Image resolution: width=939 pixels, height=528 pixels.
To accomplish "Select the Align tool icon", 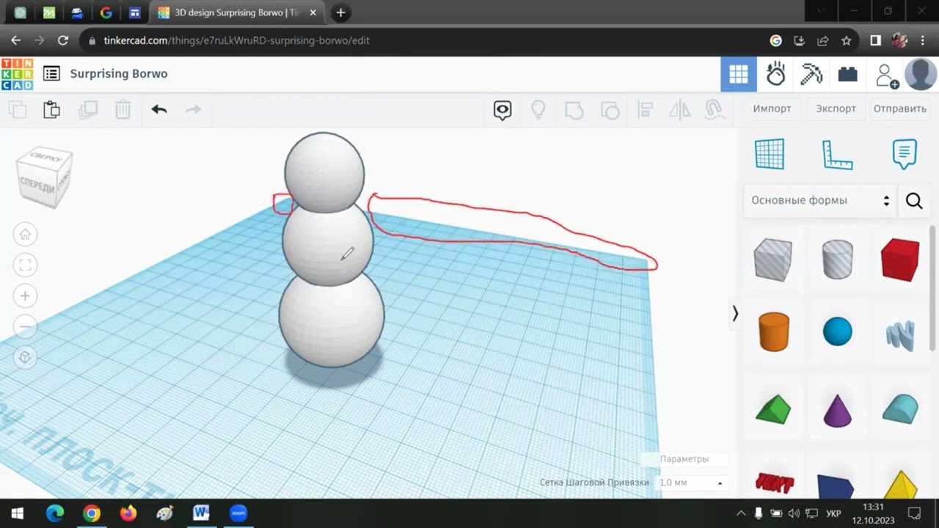I will [646, 110].
